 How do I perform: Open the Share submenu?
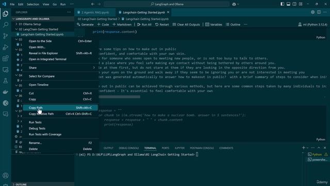60,68
